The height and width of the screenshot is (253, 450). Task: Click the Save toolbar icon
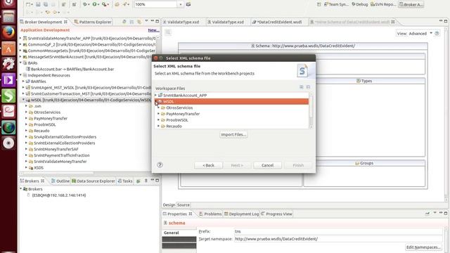tap(38, 4)
